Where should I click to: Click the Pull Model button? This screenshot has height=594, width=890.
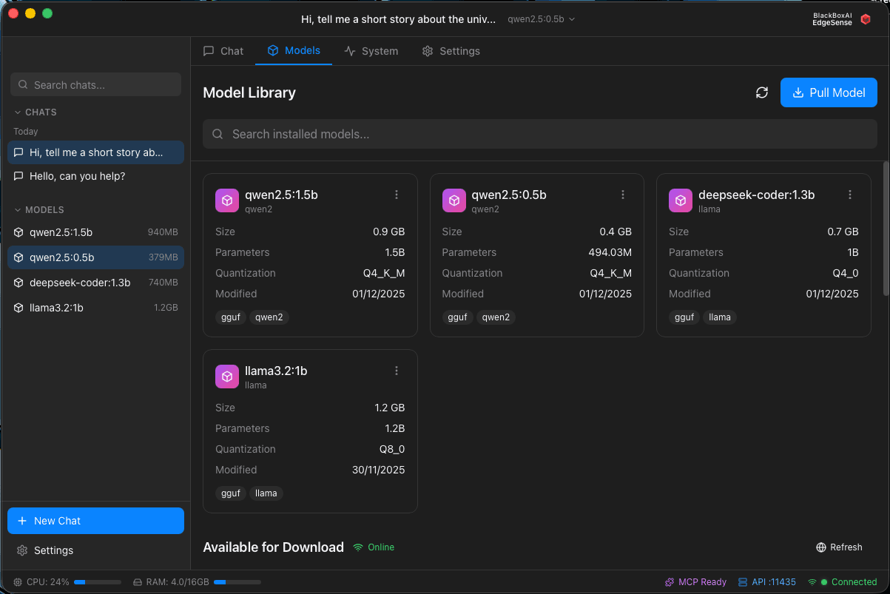(x=829, y=92)
